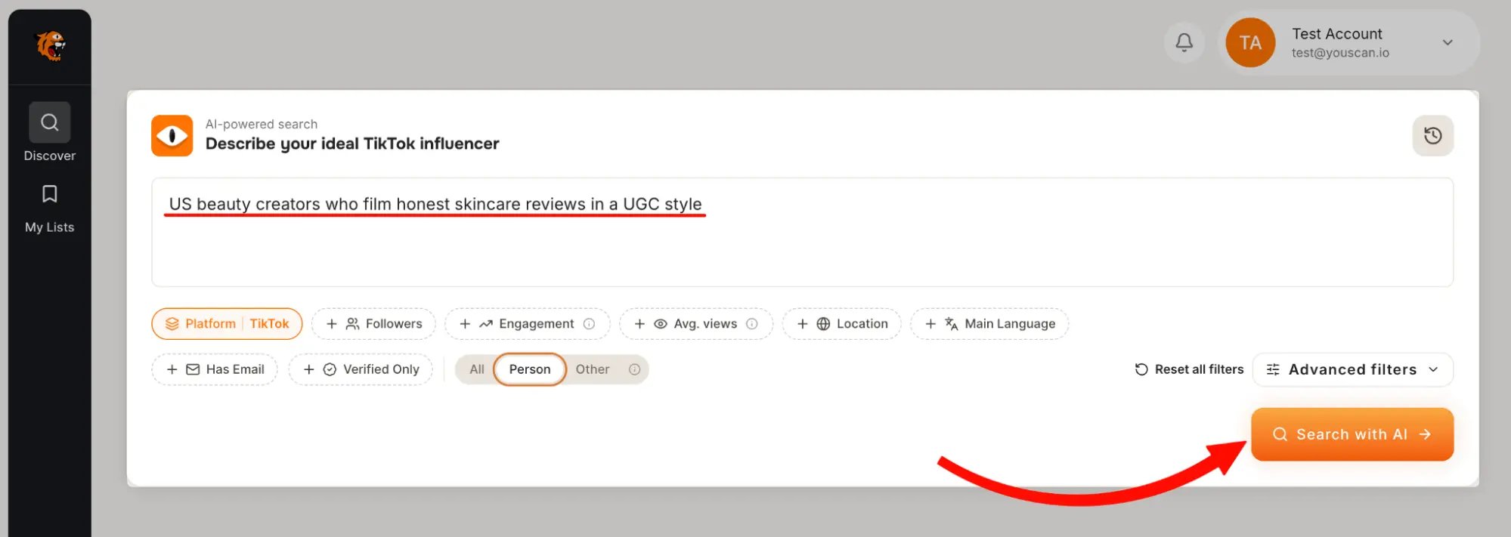The height and width of the screenshot is (537, 1511).
Task: Click the Avg. views info icon
Action: tap(752, 324)
